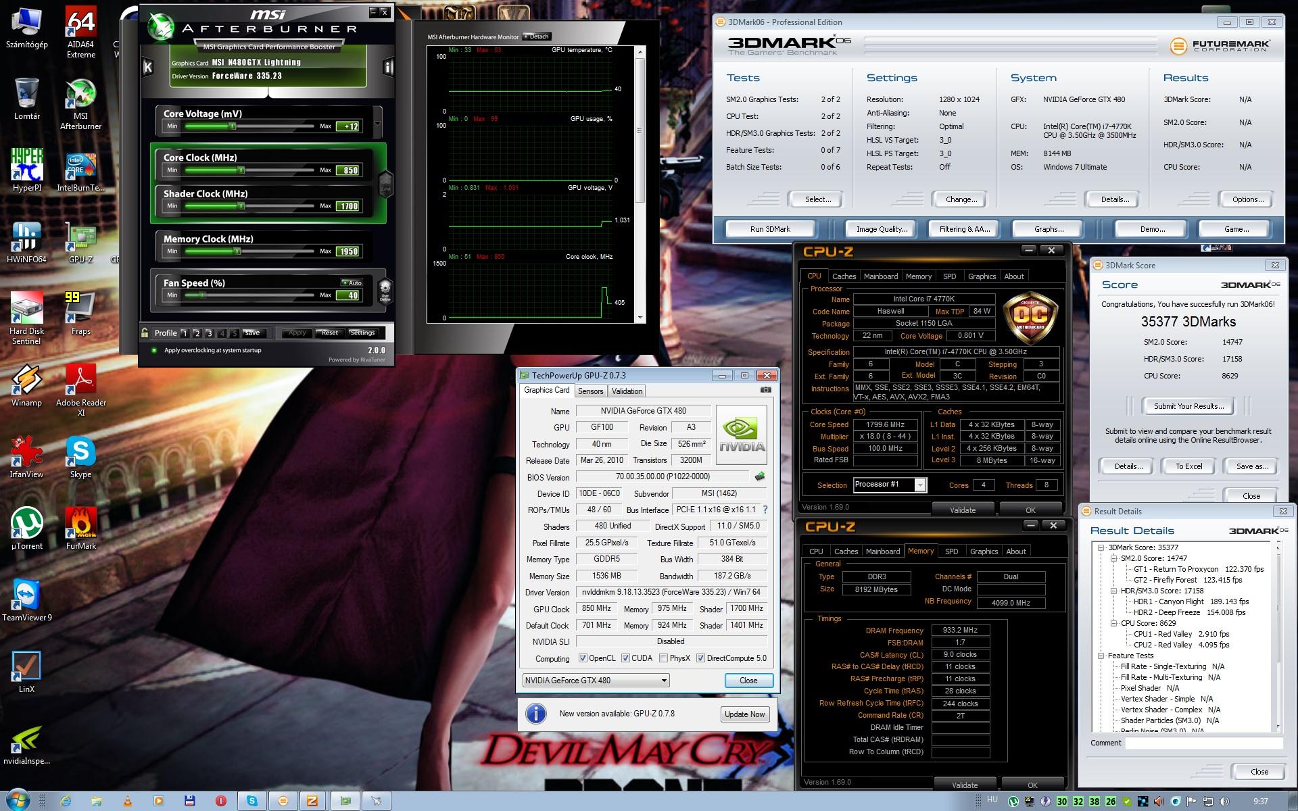This screenshot has width=1298, height=811.
Task: Open IrfanView desktop shortcut
Action: 26,458
